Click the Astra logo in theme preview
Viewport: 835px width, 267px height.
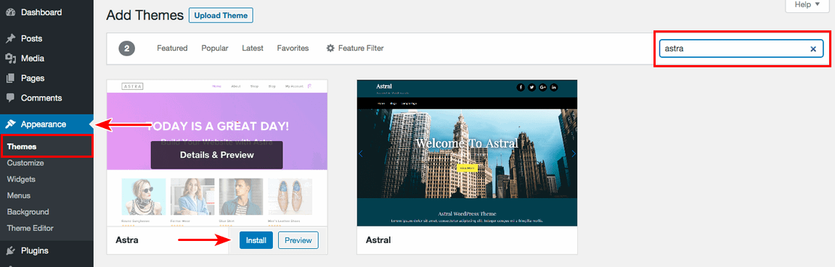pyautogui.click(x=132, y=86)
